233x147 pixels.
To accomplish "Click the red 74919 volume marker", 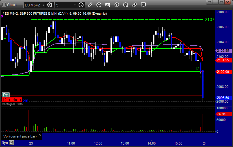I will 223,114.
